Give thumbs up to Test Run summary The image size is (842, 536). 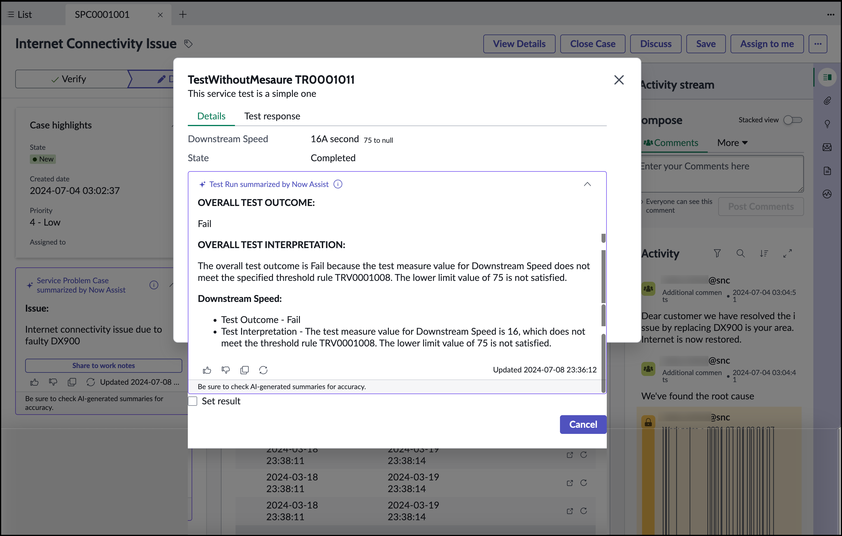[x=207, y=370]
